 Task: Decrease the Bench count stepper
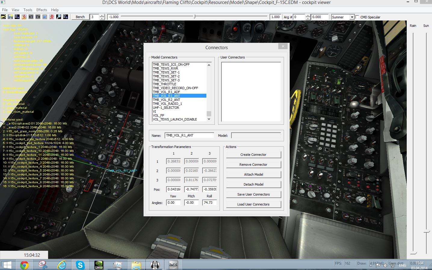[x=102, y=18]
